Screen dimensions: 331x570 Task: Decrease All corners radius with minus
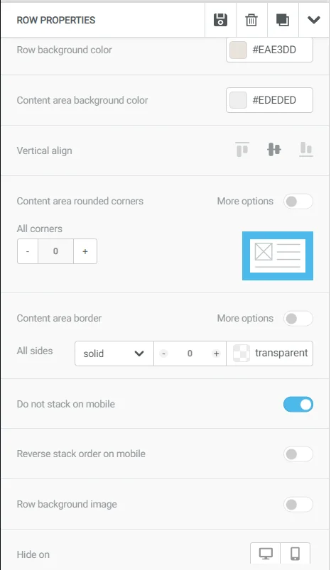28,251
